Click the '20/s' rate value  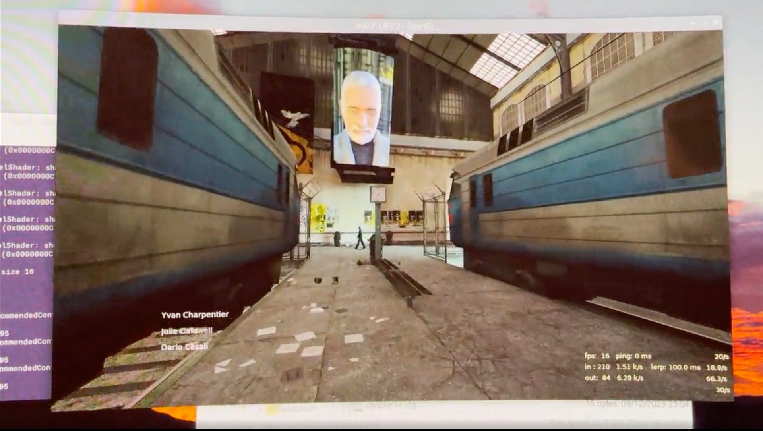[721, 357]
